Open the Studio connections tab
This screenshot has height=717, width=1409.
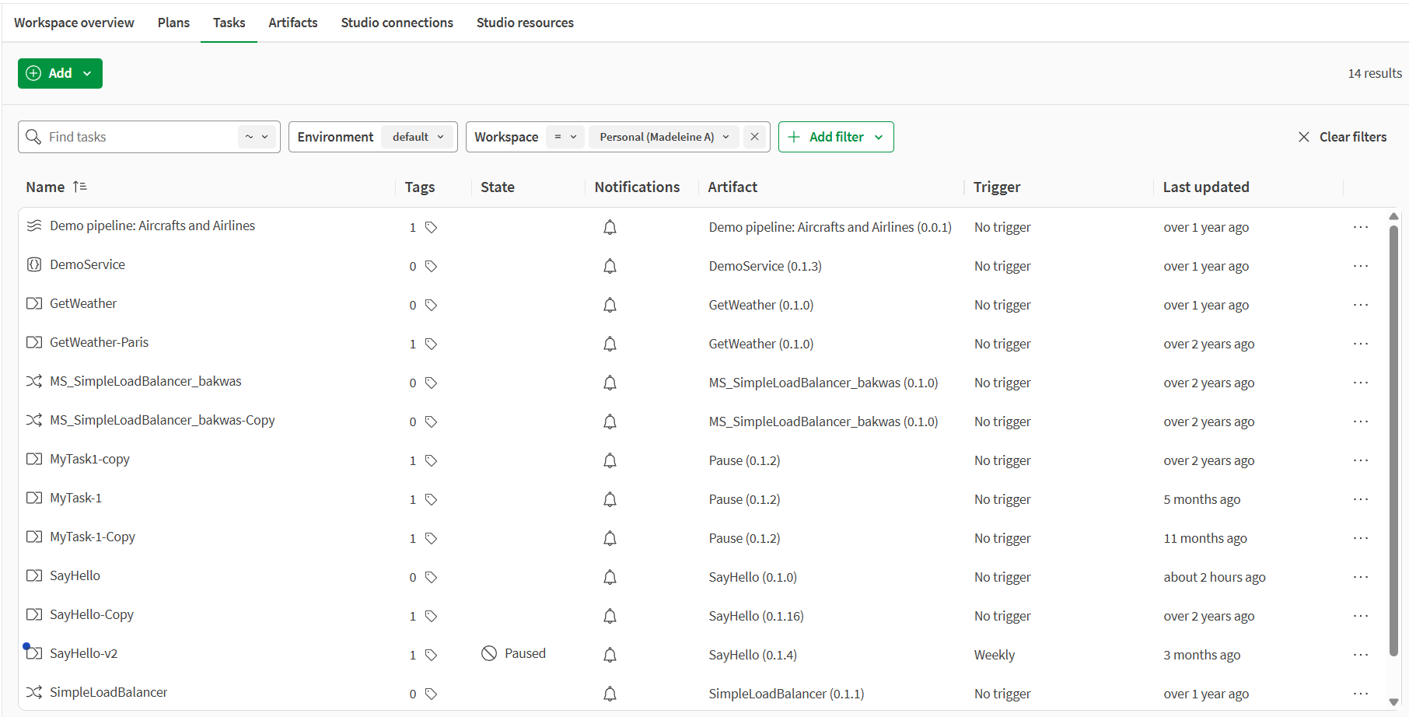click(x=397, y=22)
